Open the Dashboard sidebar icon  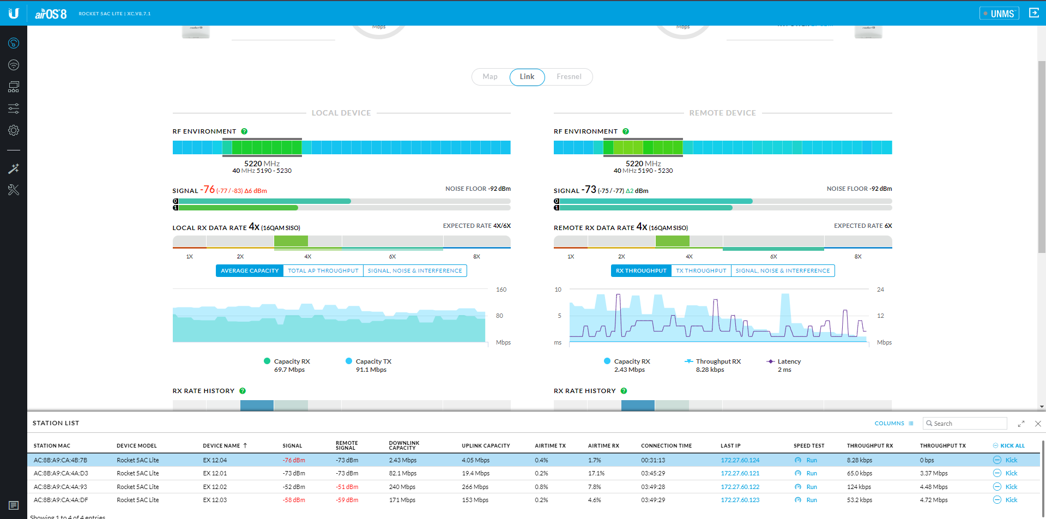coord(14,43)
